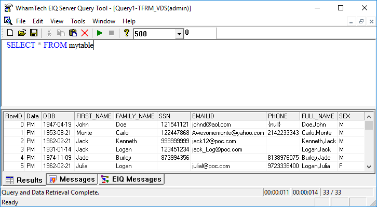Click the Cut scissors icon
Viewport: 377px width, 207px height.
tap(49, 33)
